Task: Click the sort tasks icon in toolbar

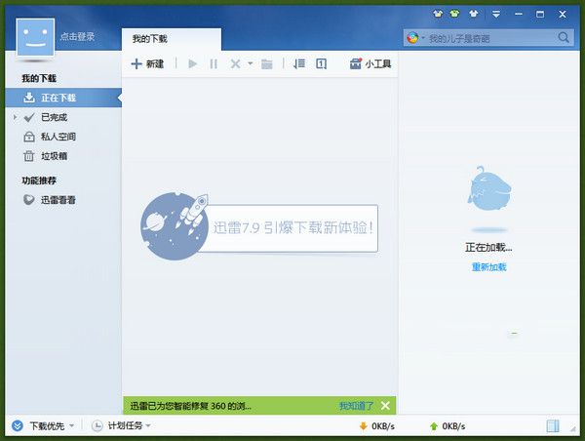Action: click(299, 63)
